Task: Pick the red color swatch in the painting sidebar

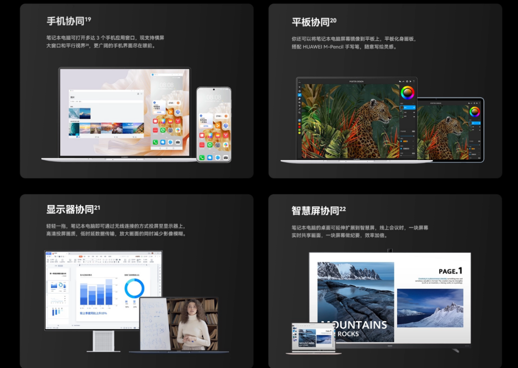Action: click(300, 127)
